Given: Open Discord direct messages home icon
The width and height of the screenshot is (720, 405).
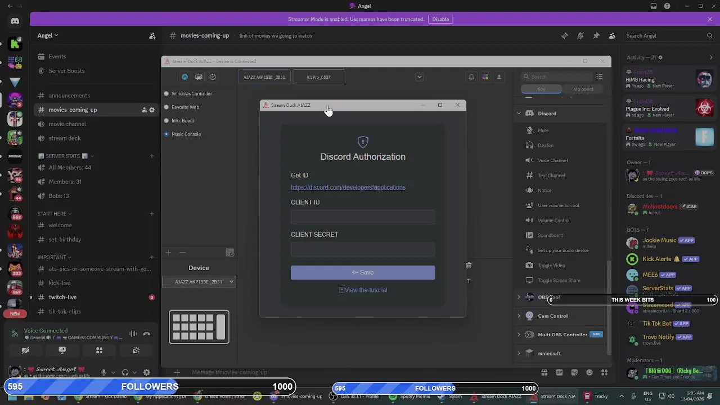Looking at the screenshot, I should pyautogui.click(x=15, y=21).
